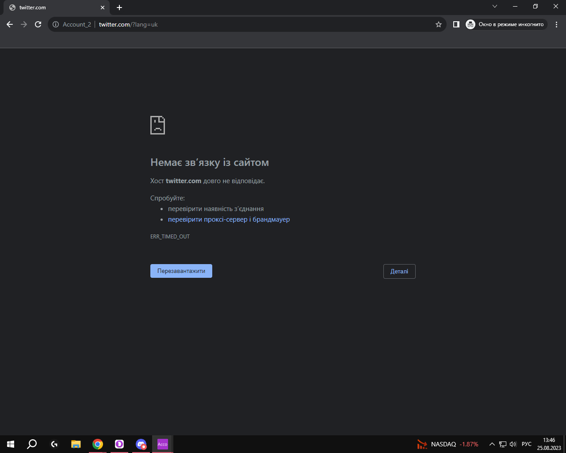Click the Account_2 label in address bar
The image size is (566, 453).
77,24
